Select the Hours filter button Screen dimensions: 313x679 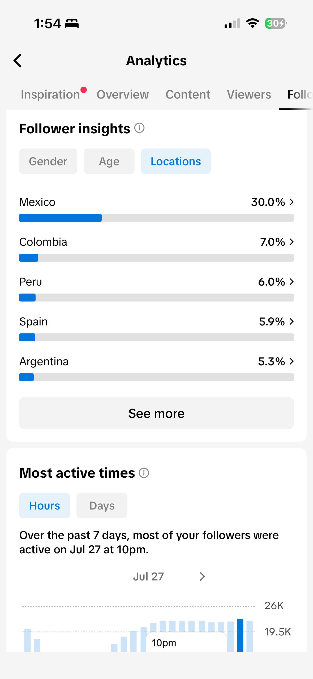[x=45, y=506]
